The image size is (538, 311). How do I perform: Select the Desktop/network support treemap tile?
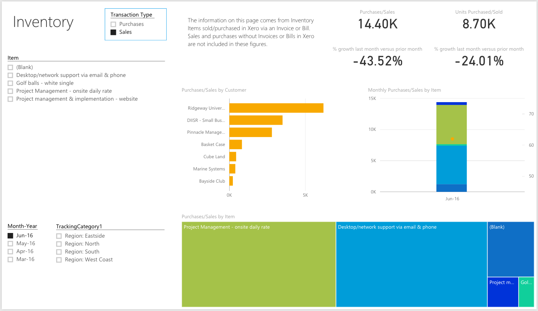412,264
